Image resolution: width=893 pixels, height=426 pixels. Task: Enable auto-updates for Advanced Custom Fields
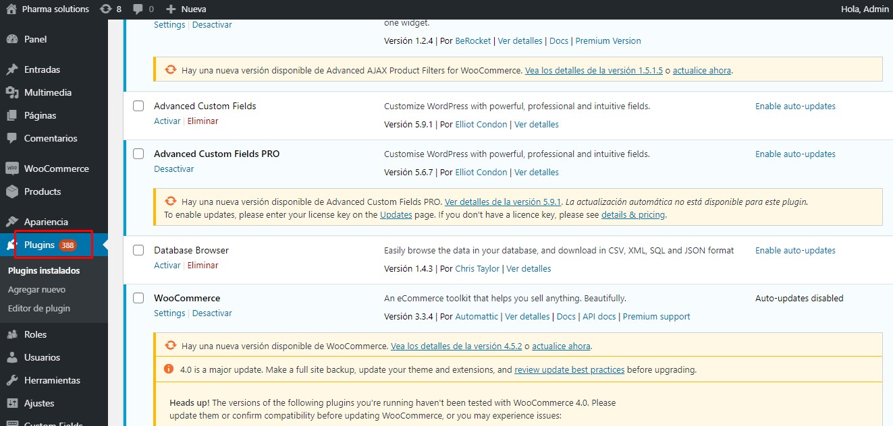click(x=795, y=106)
